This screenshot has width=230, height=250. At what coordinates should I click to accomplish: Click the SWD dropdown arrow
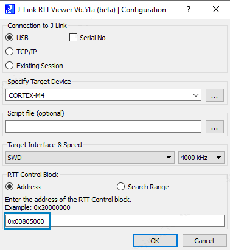(x=169, y=158)
